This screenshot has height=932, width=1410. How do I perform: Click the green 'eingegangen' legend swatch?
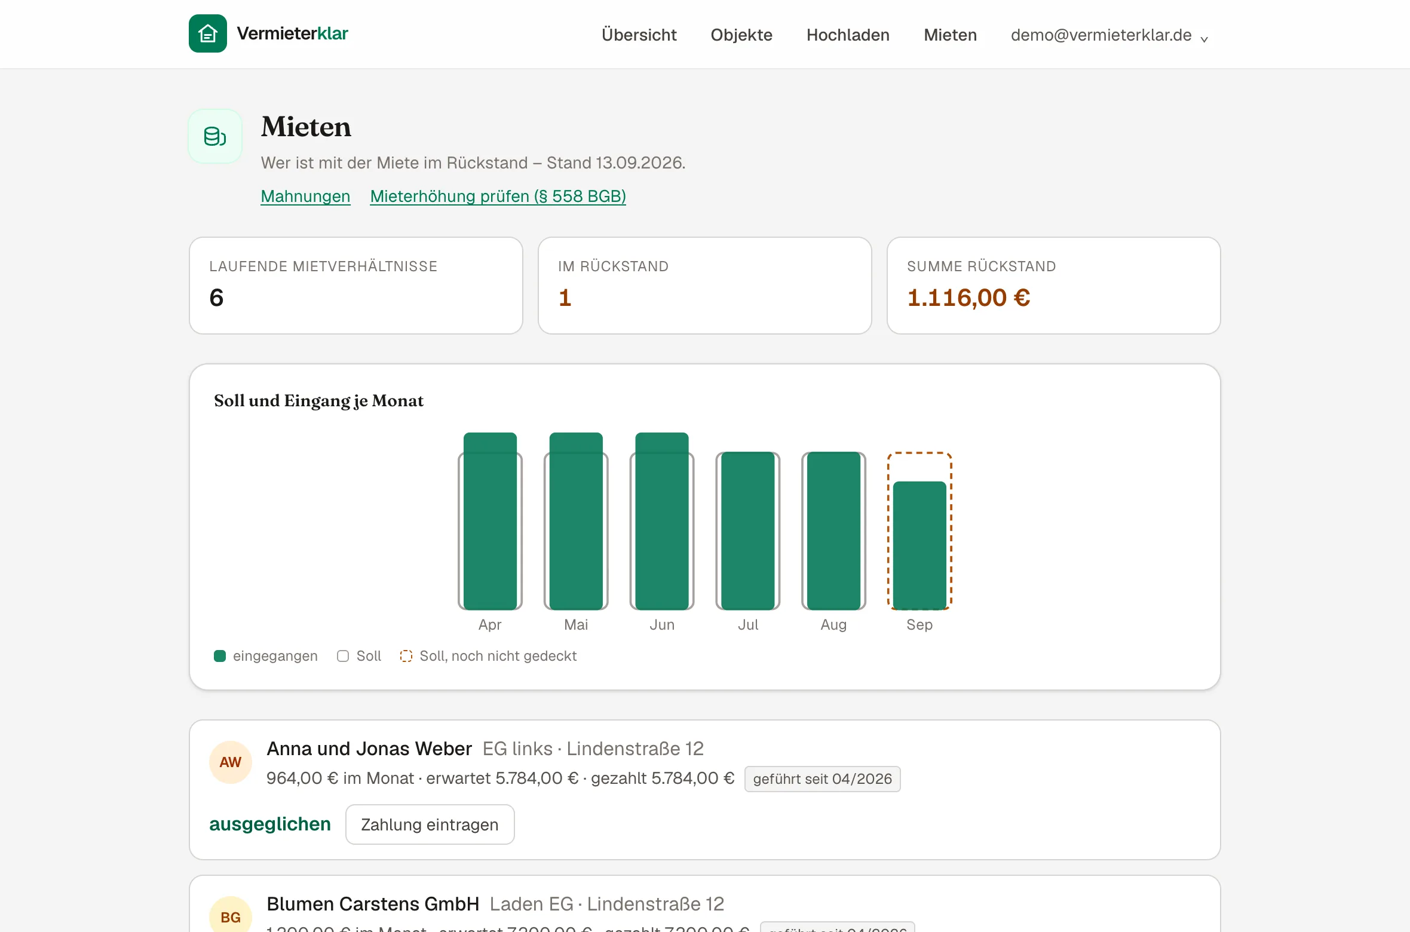(220, 656)
